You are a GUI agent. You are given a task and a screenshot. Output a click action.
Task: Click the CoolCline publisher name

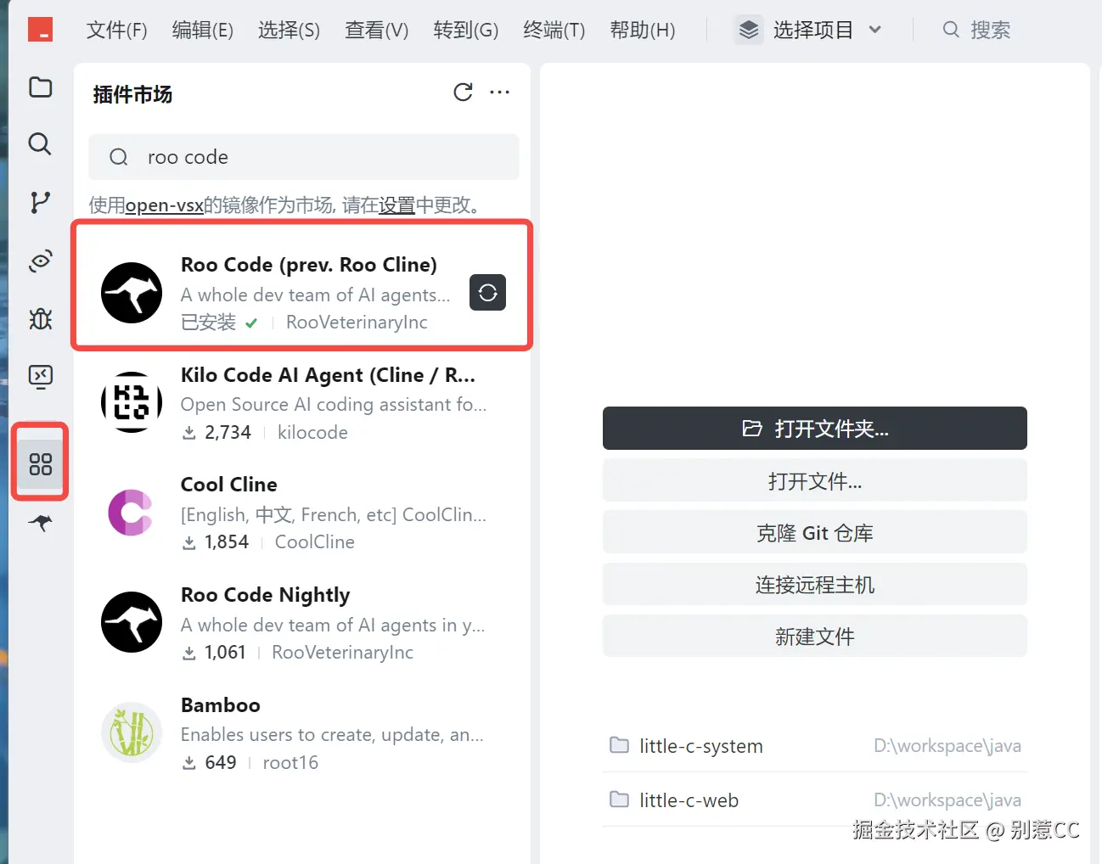tap(315, 542)
